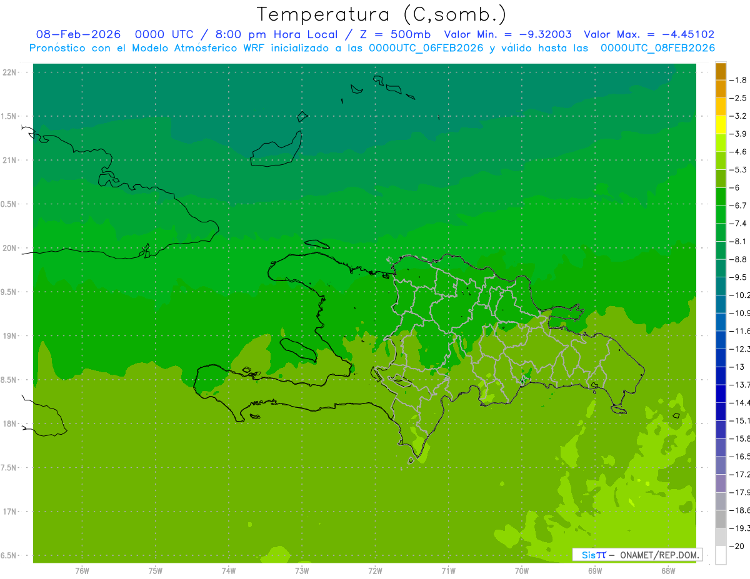Click the amber swatch between -2.5 and -3.2
750x579 pixels.
pos(721,107)
